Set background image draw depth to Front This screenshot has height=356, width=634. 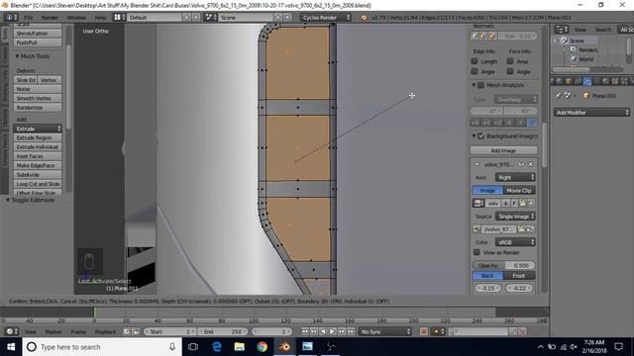519,276
